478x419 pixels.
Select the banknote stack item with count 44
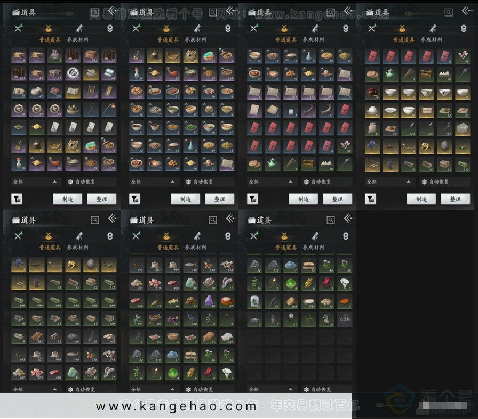109,73
